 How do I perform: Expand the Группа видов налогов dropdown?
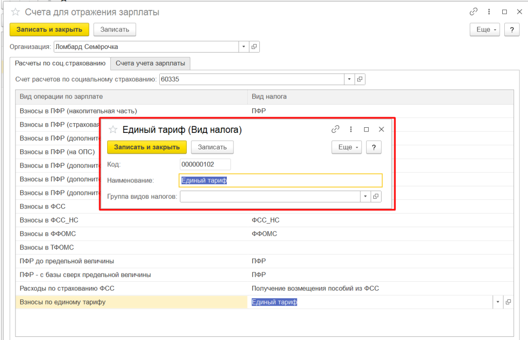click(365, 197)
